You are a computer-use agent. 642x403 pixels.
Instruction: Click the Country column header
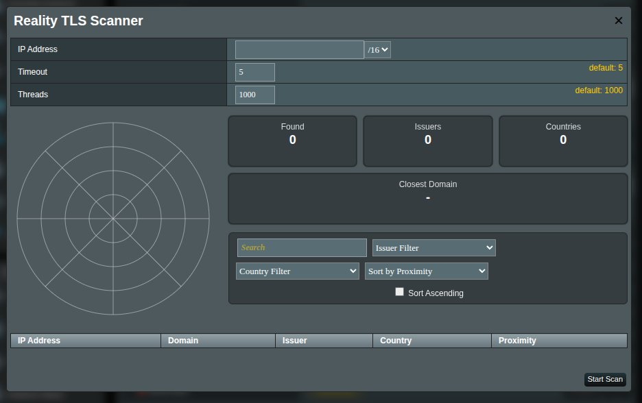[x=432, y=341]
